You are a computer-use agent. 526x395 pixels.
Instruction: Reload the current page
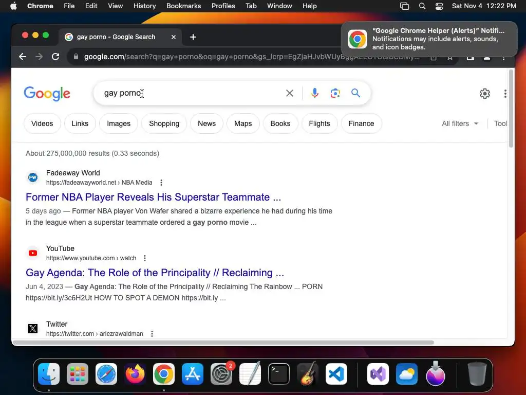tap(55, 57)
